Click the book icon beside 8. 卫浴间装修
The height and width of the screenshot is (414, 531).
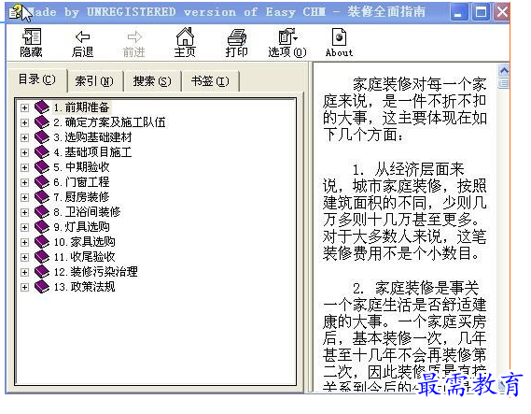pos(42,211)
